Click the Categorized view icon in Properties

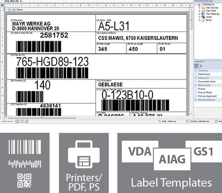pos(196,66)
